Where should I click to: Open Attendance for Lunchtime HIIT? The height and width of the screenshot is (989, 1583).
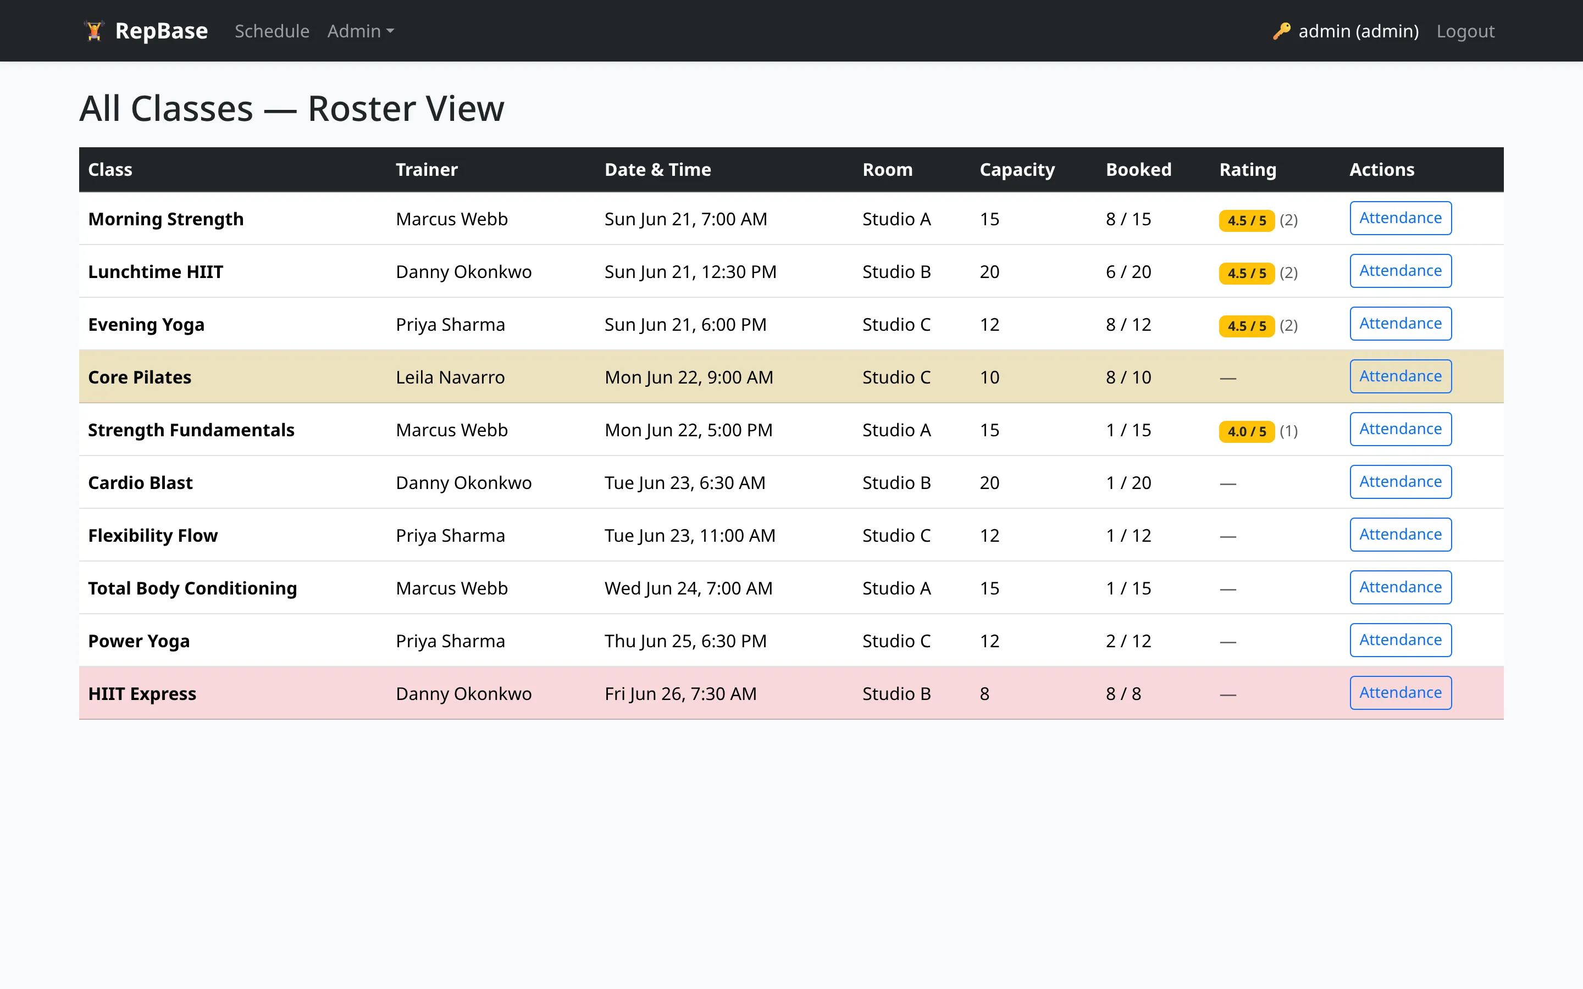click(x=1401, y=271)
